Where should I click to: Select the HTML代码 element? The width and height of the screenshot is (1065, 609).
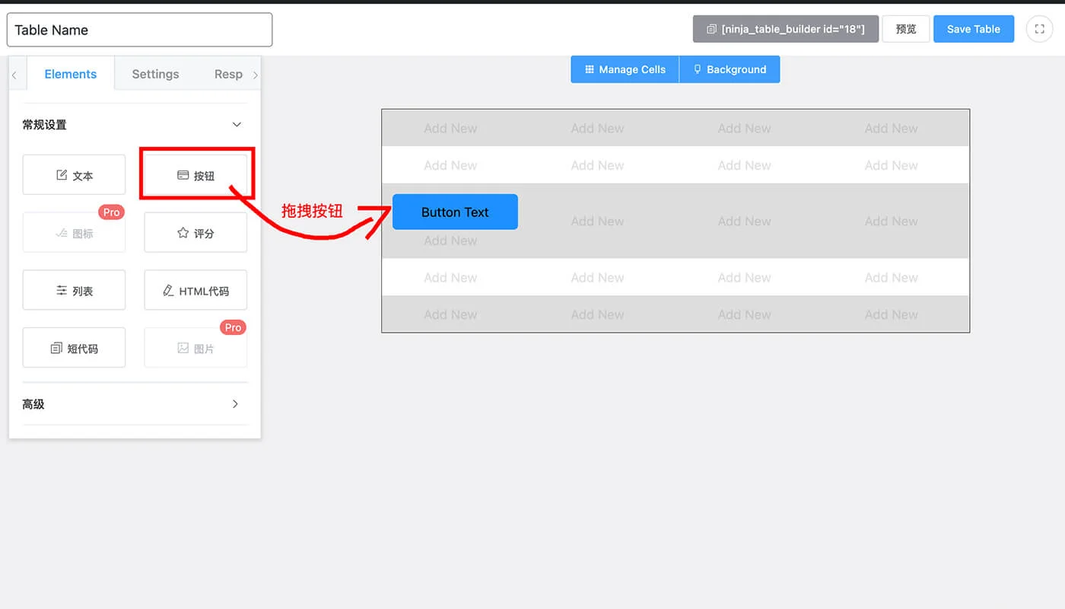pyautogui.click(x=196, y=291)
